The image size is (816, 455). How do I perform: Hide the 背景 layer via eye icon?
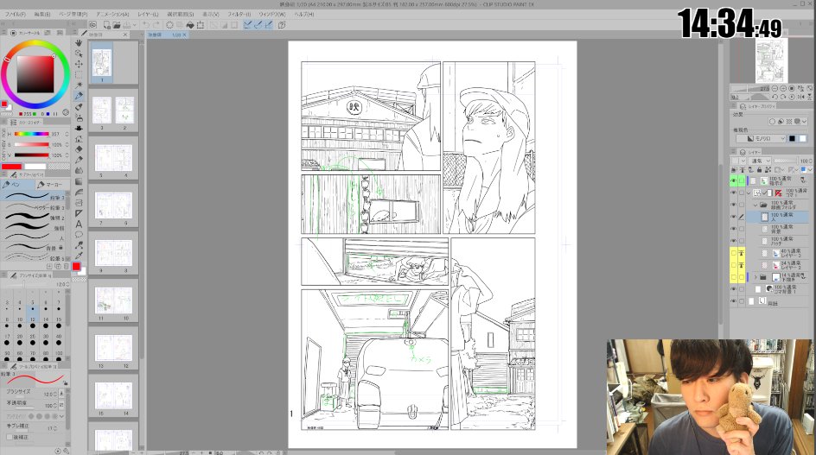[733, 229]
